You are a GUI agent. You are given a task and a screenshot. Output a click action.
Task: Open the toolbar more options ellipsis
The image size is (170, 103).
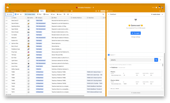tap(71, 14)
